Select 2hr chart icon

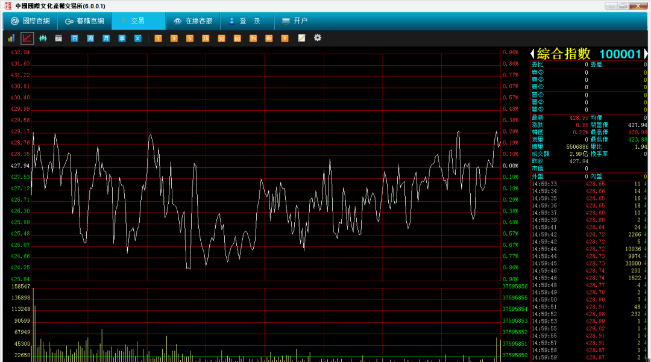point(253,38)
